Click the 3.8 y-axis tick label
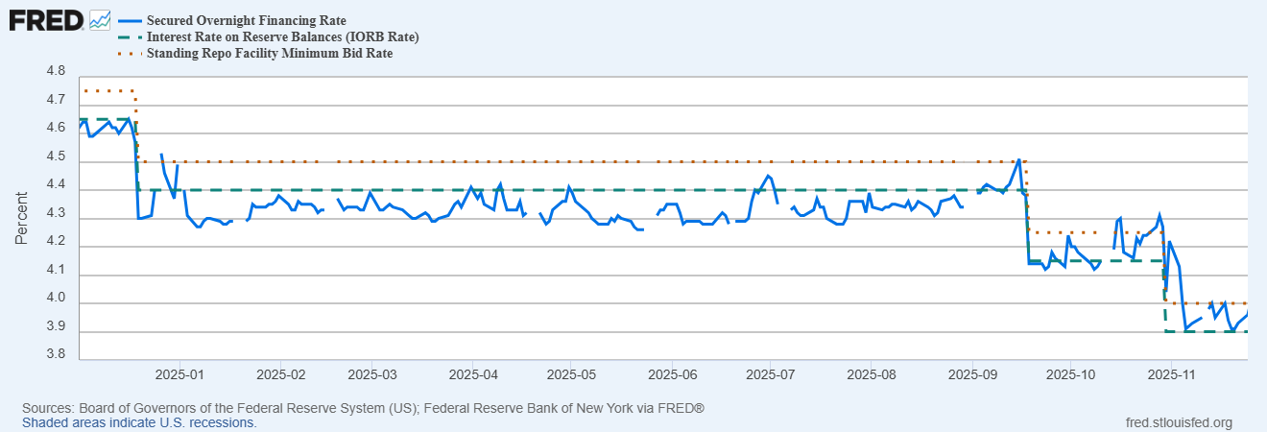The height and width of the screenshot is (432, 1267). 56,355
